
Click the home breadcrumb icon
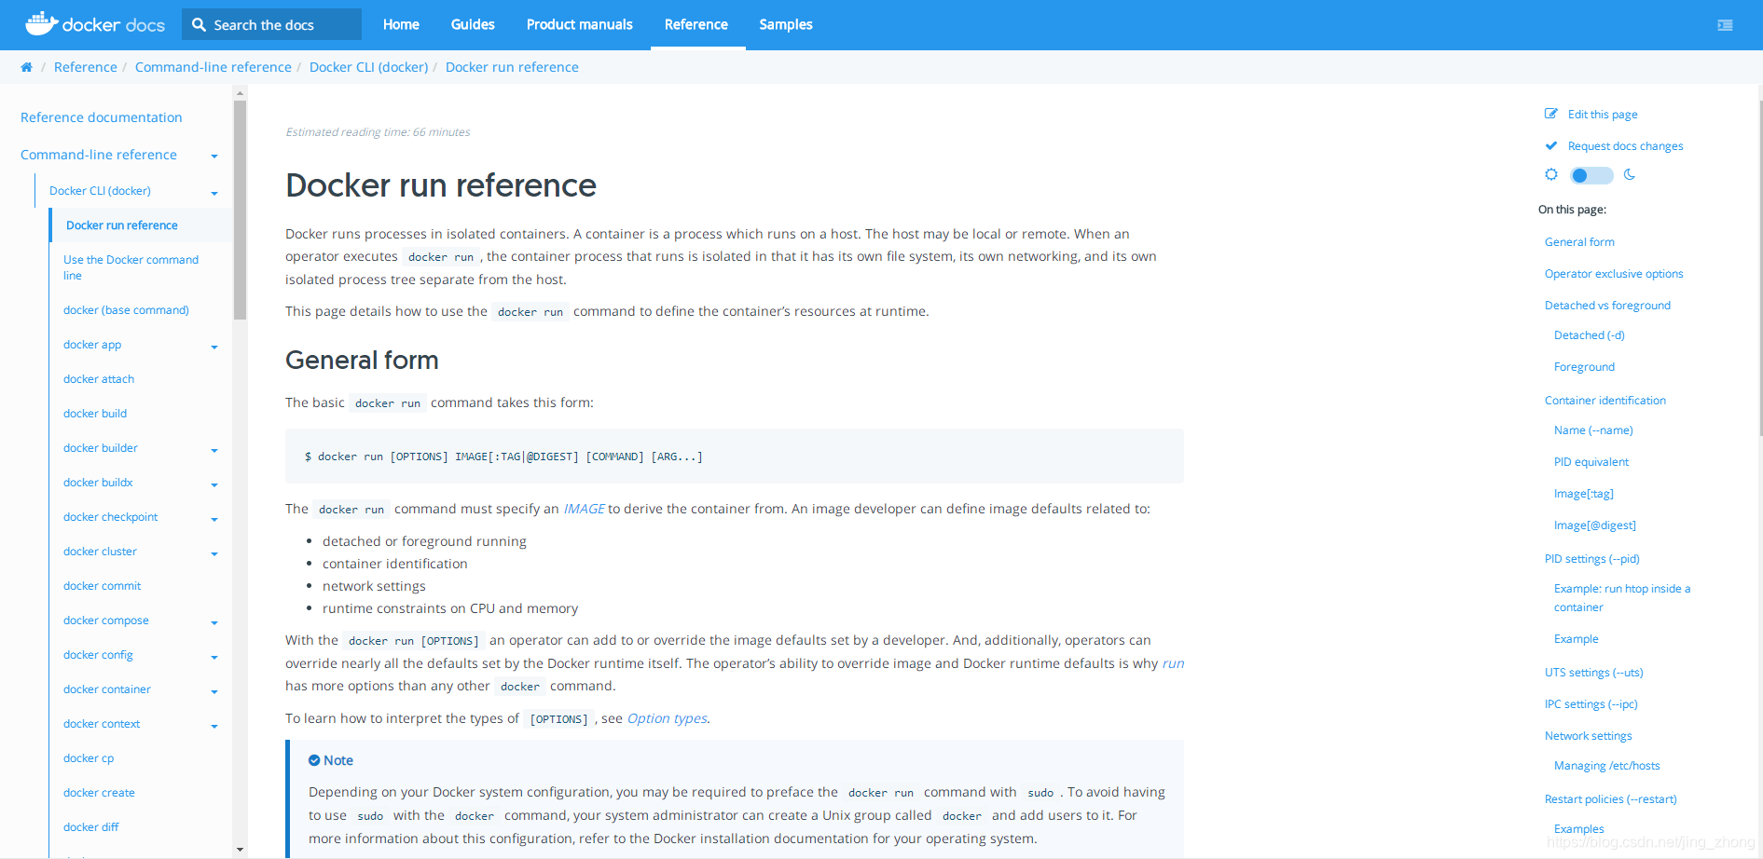pos(26,67)
